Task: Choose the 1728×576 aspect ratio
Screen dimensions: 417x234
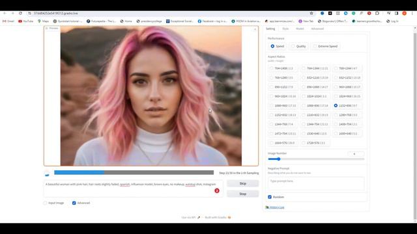Action: tap(315, 143)
